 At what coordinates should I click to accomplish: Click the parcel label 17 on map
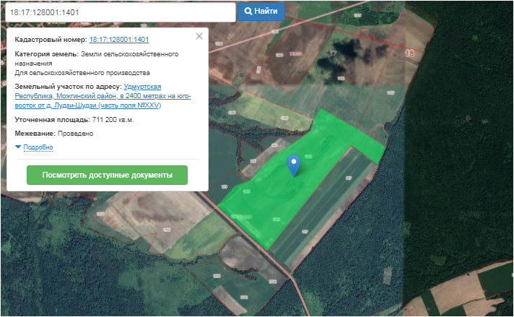[333, 53]
